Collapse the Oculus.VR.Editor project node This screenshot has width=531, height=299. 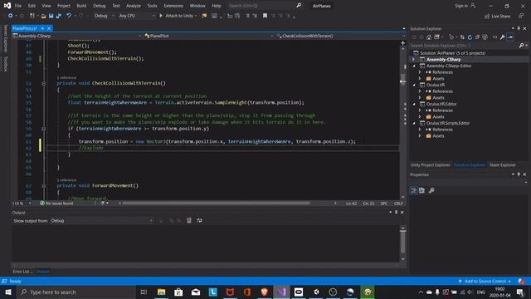click(x=414, y=104)
